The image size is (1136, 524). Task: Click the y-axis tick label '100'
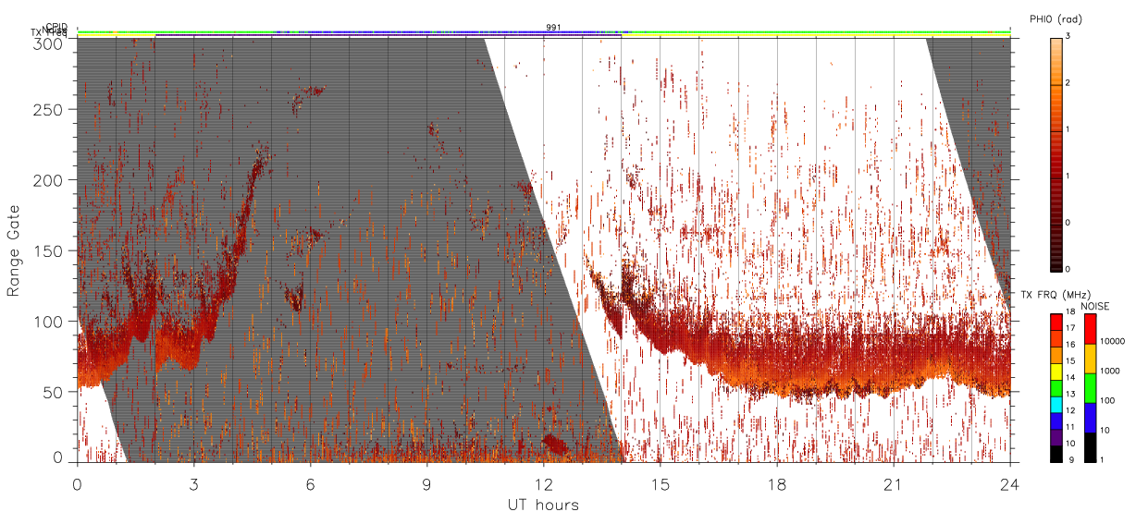click(x=49, y=322)
